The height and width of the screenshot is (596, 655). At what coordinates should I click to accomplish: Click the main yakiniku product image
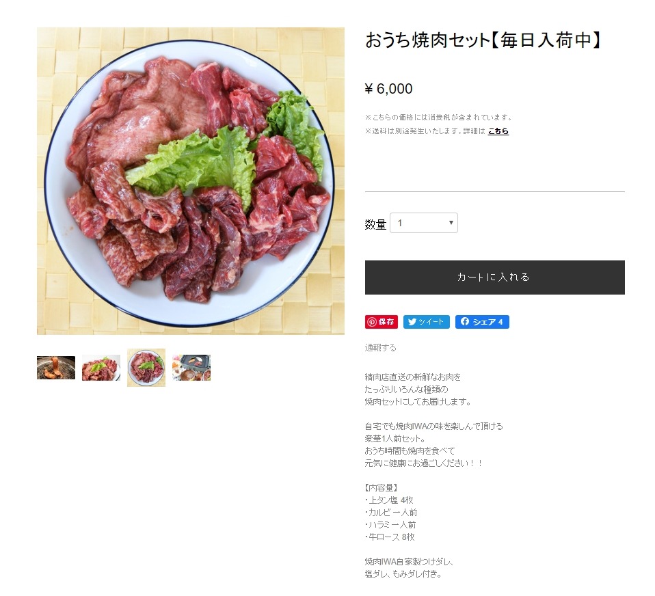[191, 181]
